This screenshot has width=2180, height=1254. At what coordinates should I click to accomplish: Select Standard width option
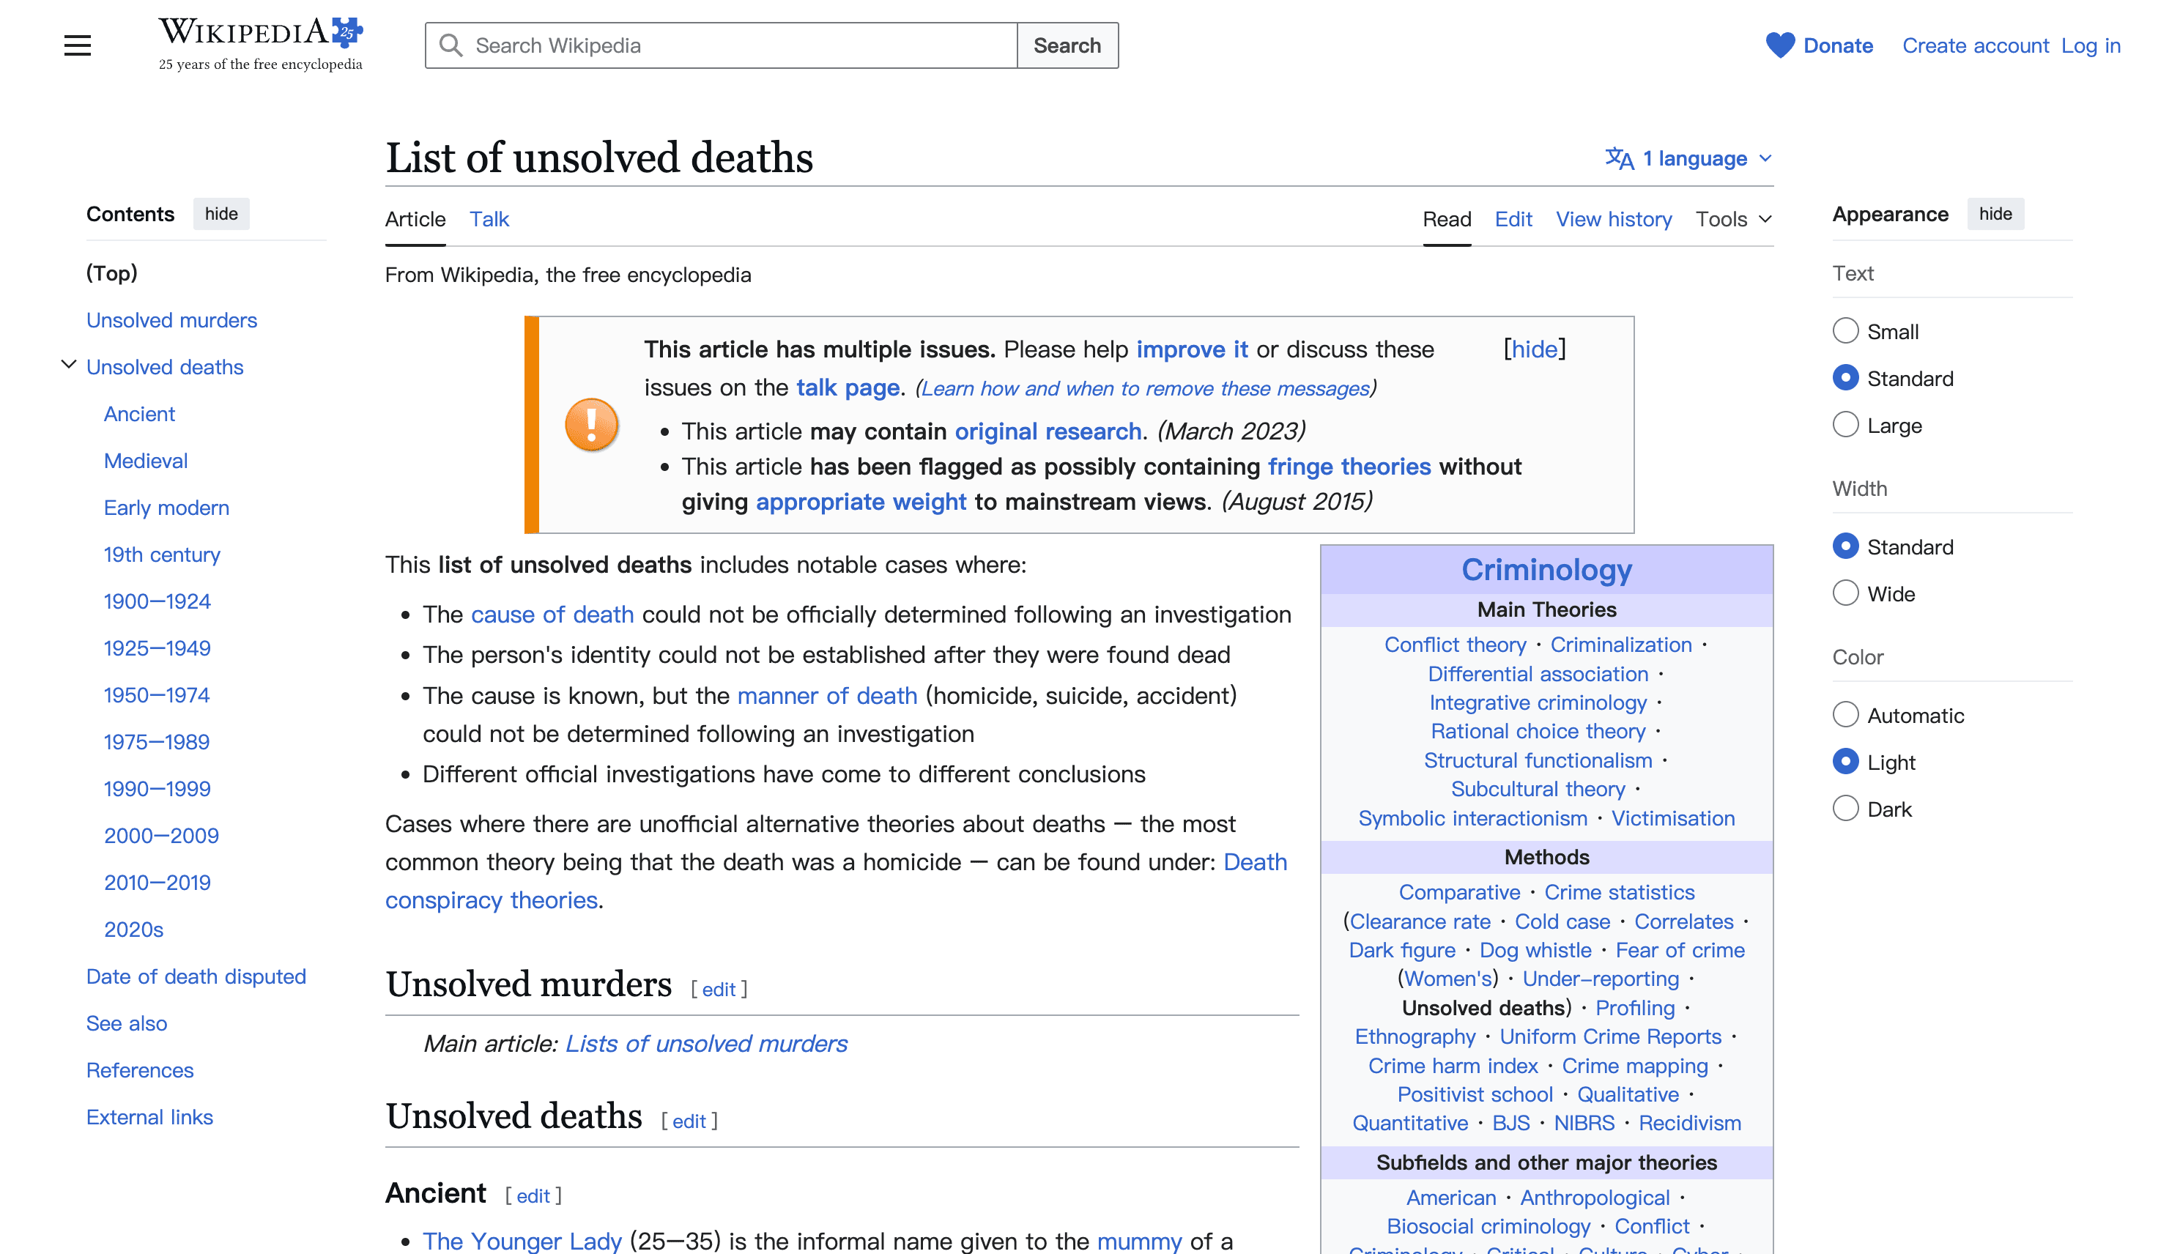click(x=1845, y=547)
